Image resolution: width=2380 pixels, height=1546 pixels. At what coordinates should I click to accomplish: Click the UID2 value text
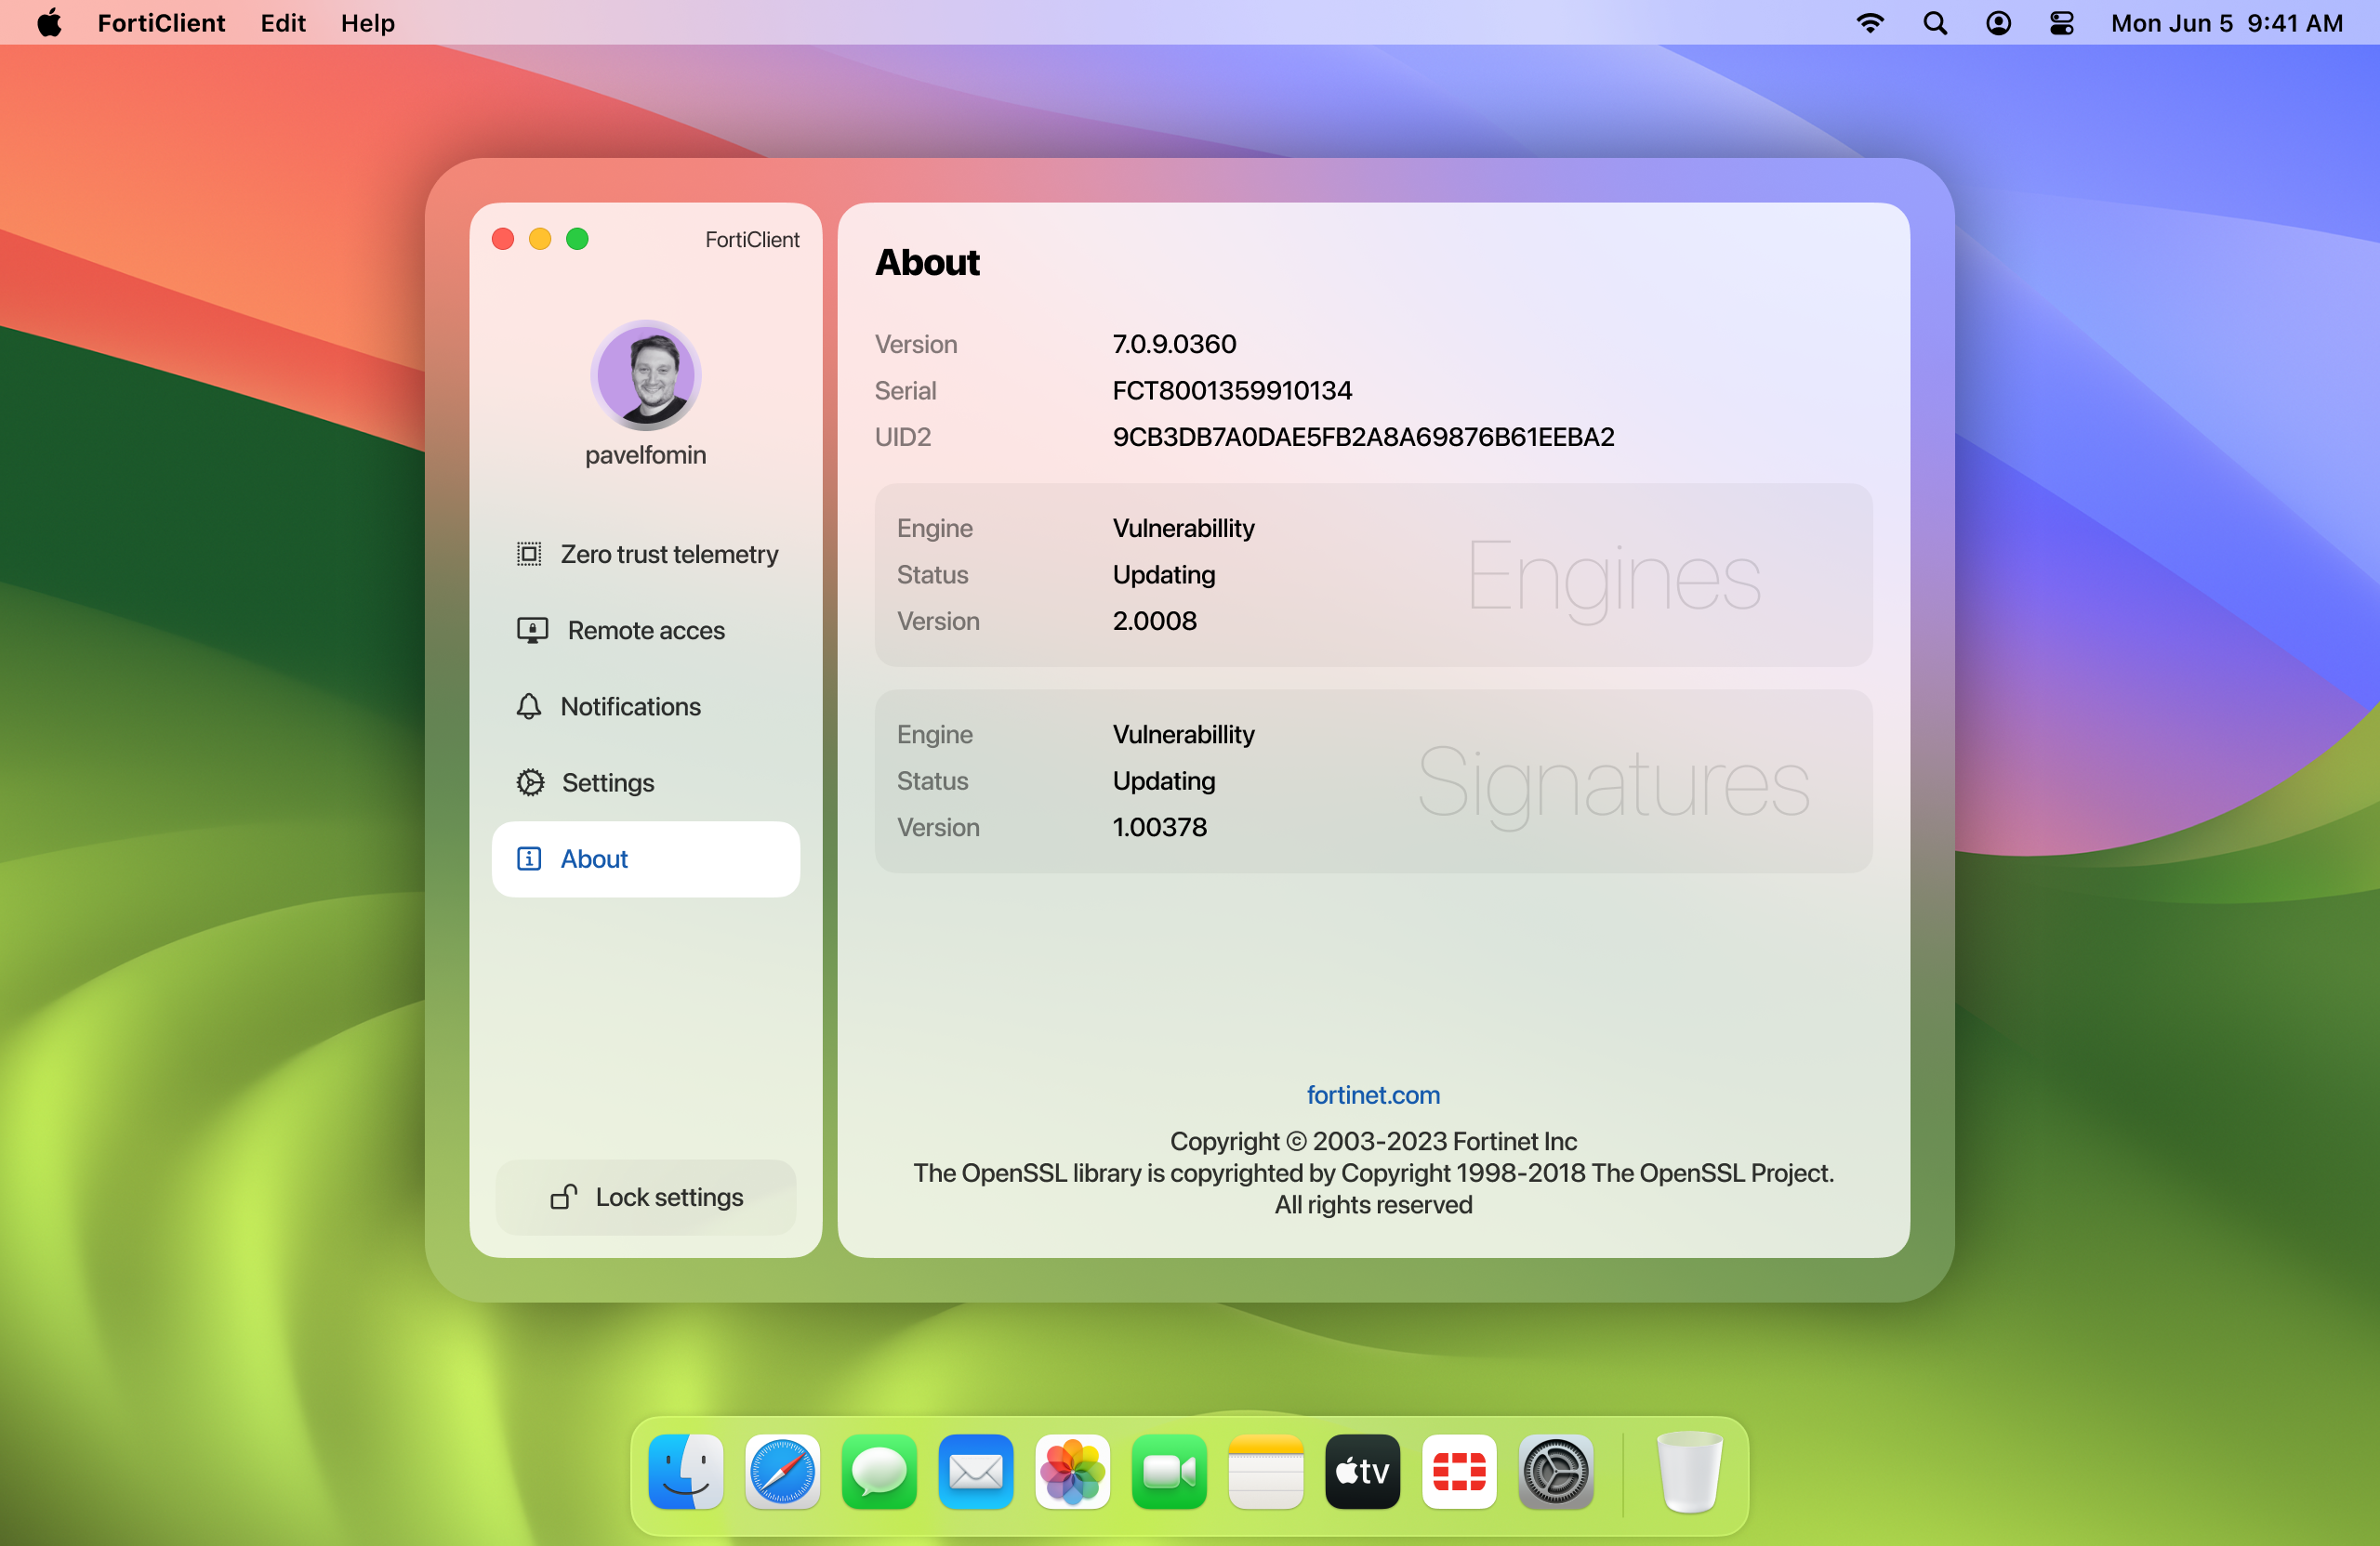(x=1362, y=437)
